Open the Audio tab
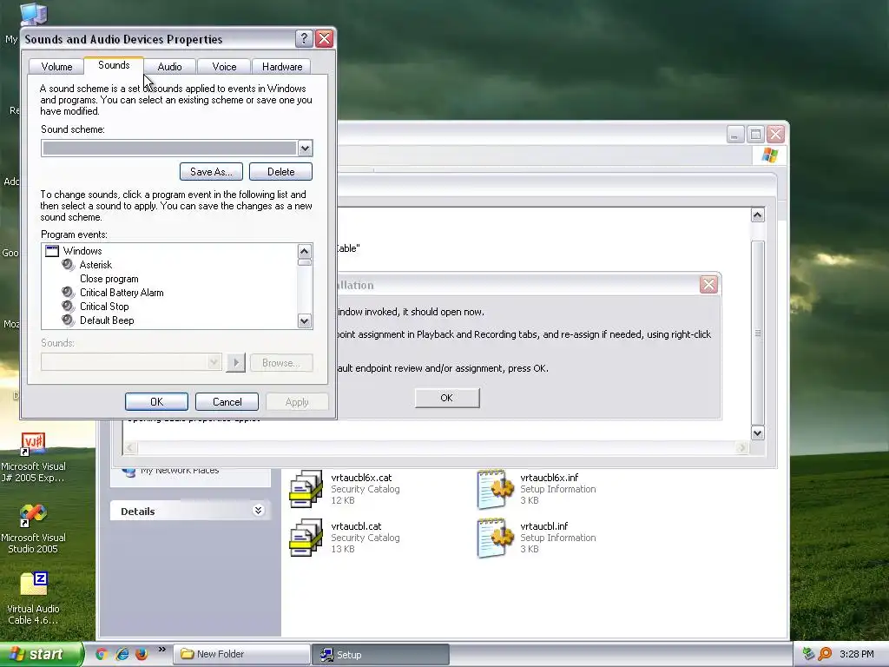Viewport: 889px width, 667px height. click(x=169, y=66)
